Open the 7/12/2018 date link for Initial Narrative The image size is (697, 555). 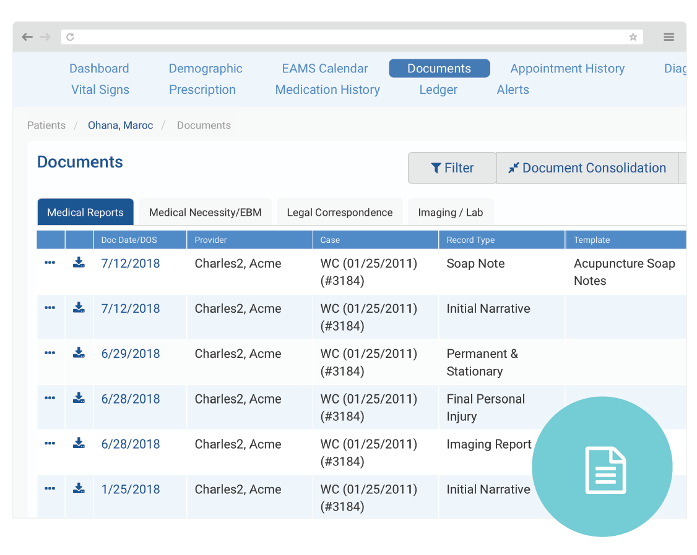(x=131, y=308)
